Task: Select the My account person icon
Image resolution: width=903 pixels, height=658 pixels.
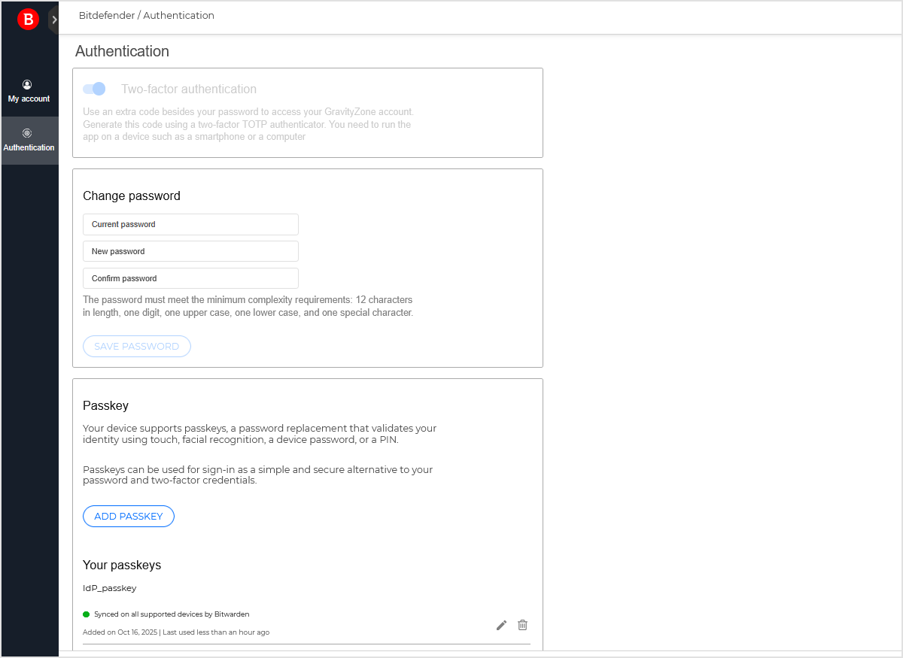Action: [28, 84]
